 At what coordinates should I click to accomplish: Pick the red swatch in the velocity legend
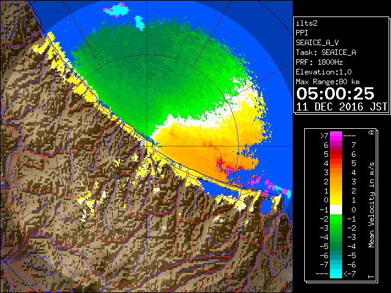(336, 154)
